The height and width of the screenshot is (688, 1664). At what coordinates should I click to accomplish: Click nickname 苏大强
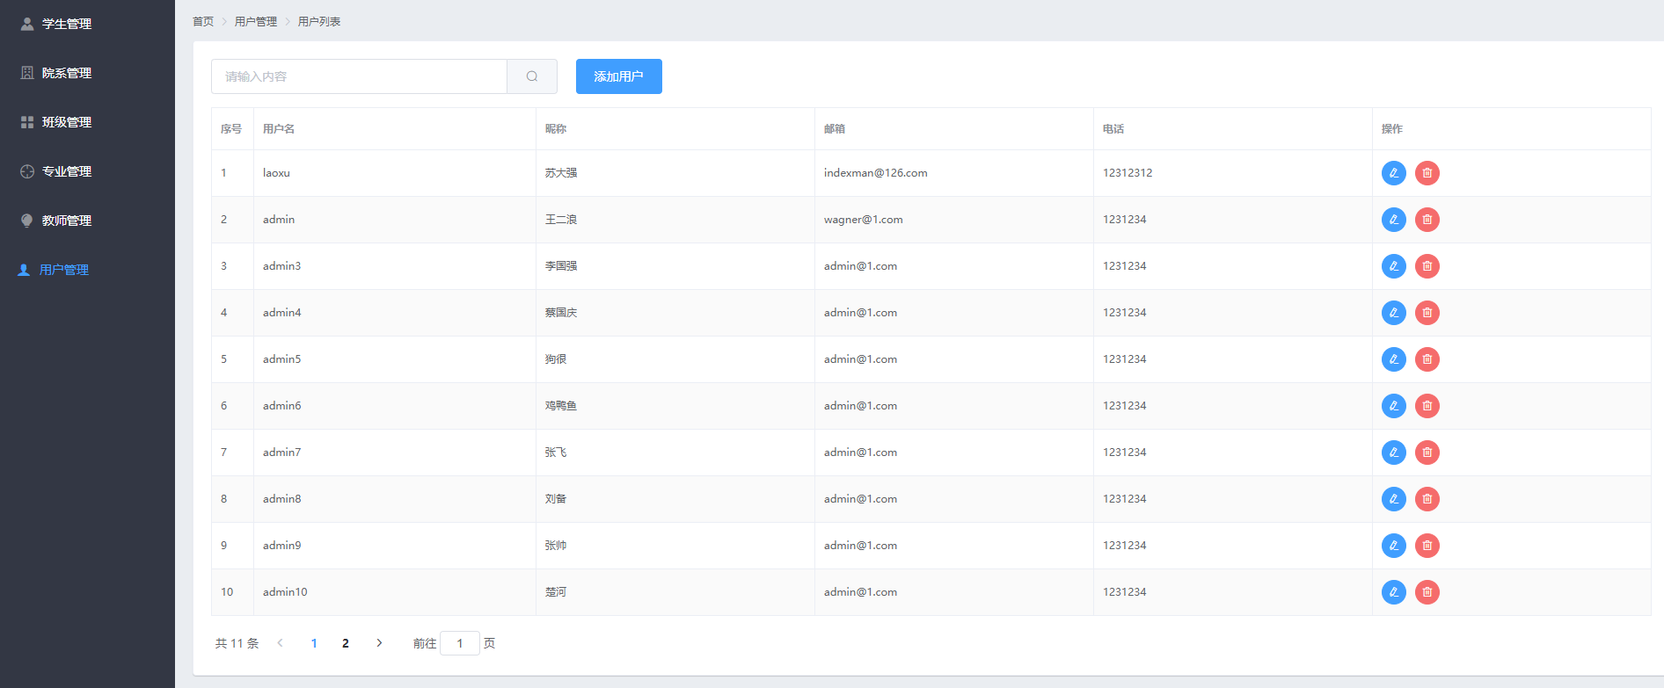click(x=561, y=173)
